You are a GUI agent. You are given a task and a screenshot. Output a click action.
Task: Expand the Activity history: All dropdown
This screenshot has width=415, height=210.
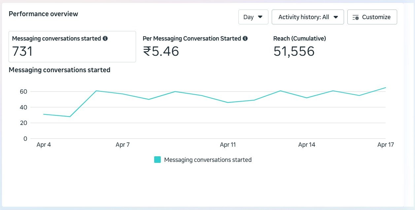307,17
